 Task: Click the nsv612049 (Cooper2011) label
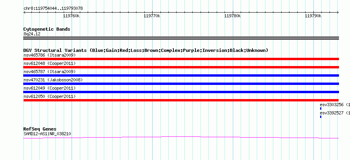pyautogui.click(x=50, y=88)
